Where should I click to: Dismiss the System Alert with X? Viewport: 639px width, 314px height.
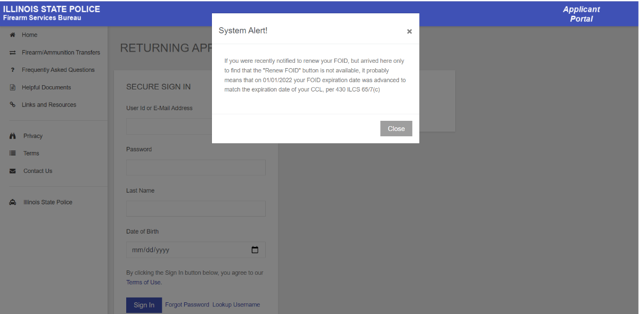(x=409, y=31)
